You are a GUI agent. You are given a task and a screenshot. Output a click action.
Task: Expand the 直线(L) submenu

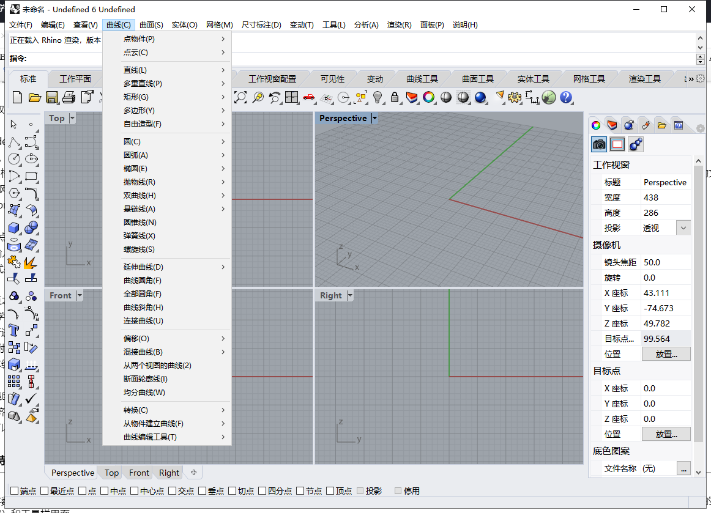click(167, 70)
